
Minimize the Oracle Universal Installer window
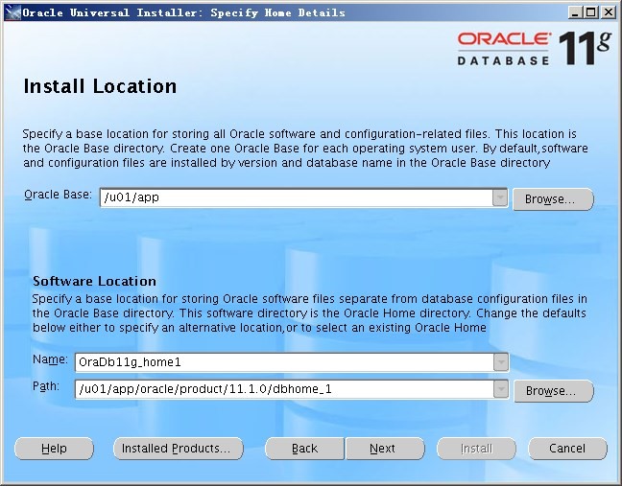coord(574,12)
